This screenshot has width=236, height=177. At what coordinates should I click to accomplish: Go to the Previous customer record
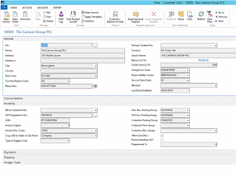tap(221, 17)
